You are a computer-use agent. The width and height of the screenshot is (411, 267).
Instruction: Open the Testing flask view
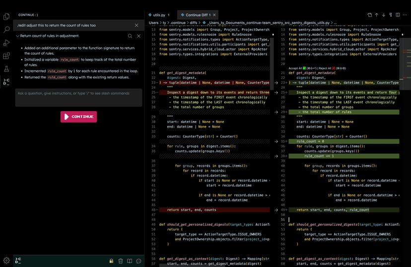(6, 69)
